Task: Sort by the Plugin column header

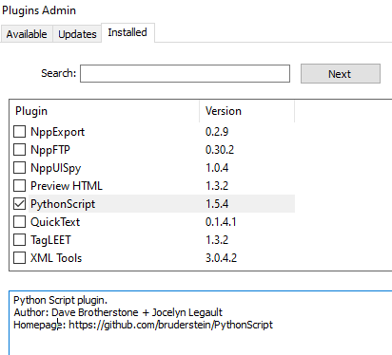Action: click(105, 111)
